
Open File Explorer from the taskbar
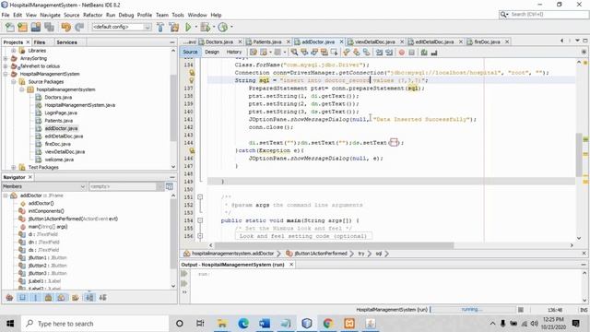click(x=222, y=324)
